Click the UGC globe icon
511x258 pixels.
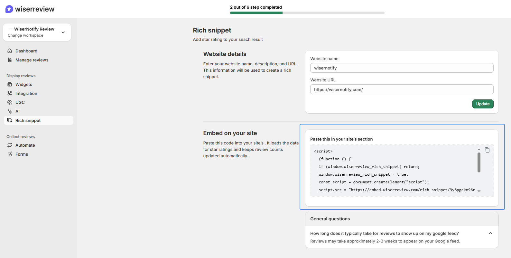pos(10,102)
